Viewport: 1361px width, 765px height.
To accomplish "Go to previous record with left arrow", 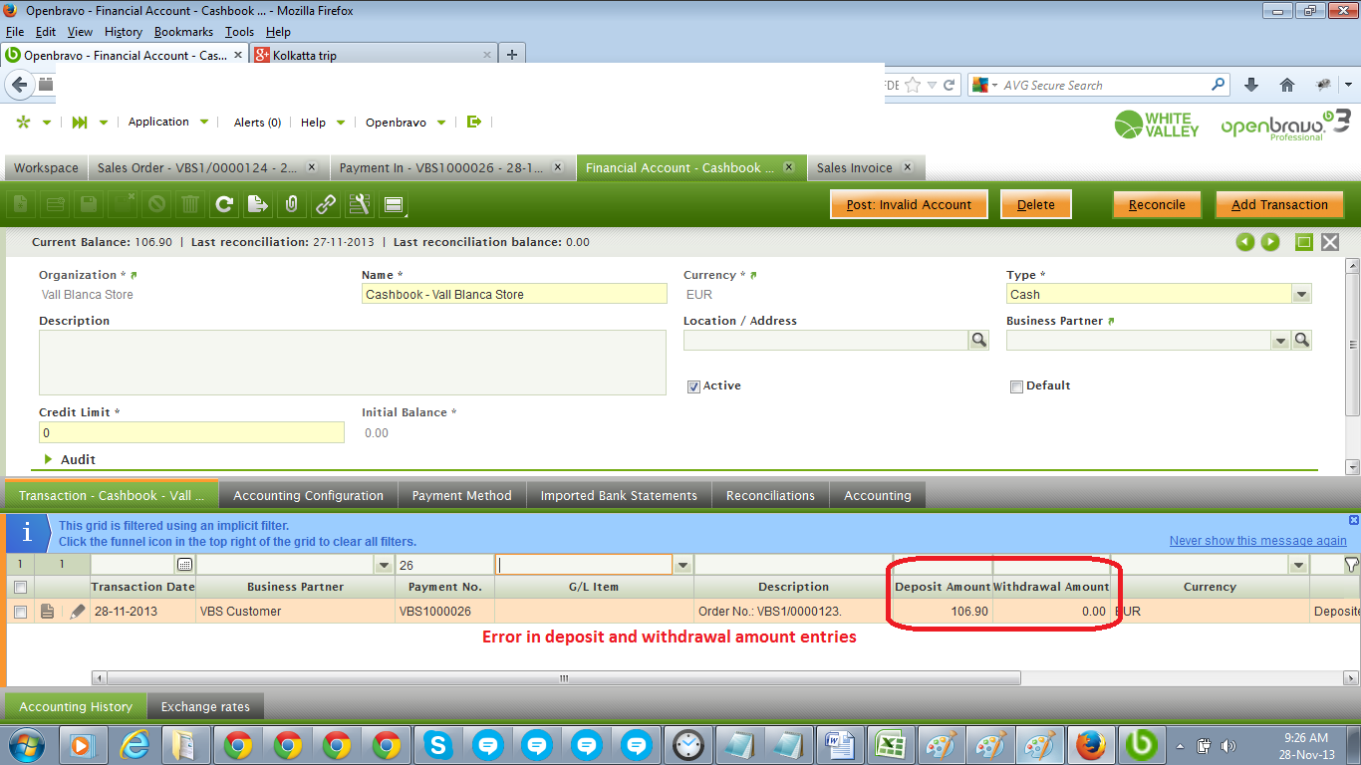I will pos(1244,242).
